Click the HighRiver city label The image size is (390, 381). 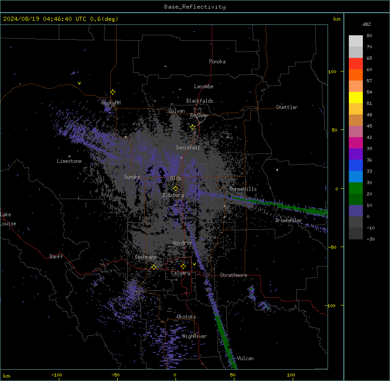[195, 336]
